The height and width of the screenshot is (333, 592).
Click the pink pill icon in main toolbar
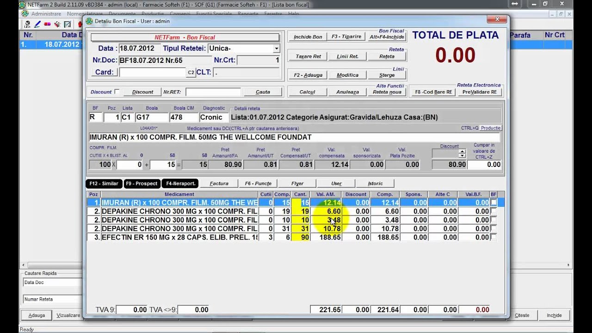[48, 24]
